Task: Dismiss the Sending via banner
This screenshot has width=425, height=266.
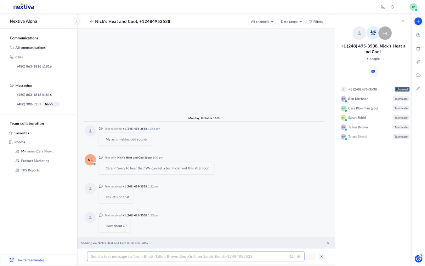Action: (x=328, y=243)
